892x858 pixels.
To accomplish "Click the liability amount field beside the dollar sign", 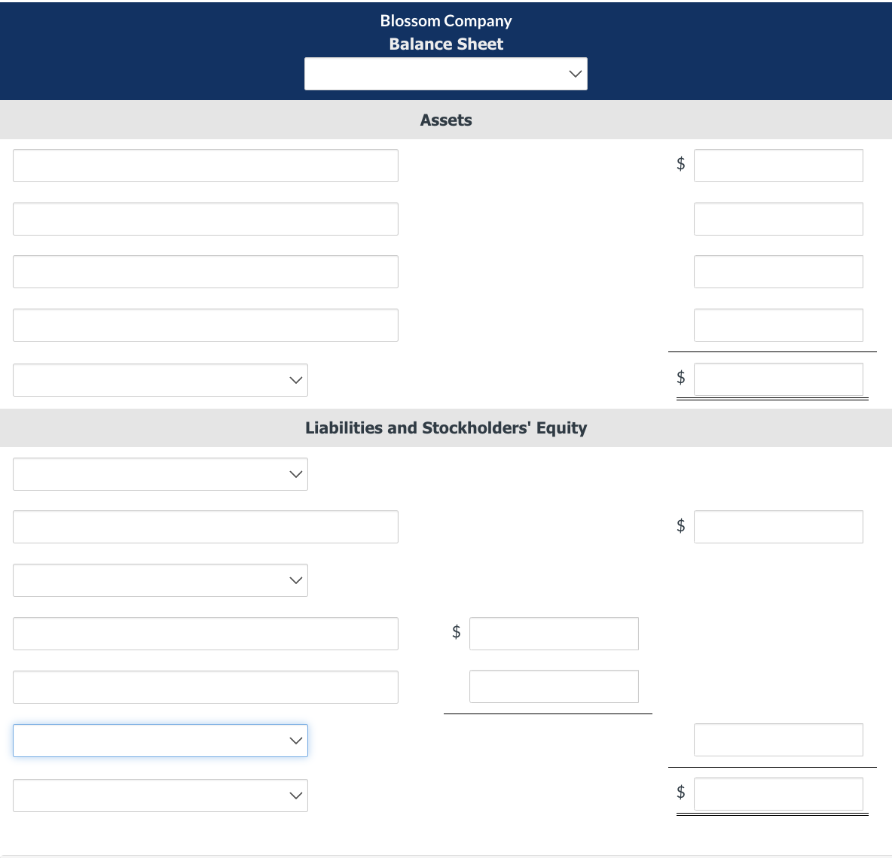I will tap(778, 527).
